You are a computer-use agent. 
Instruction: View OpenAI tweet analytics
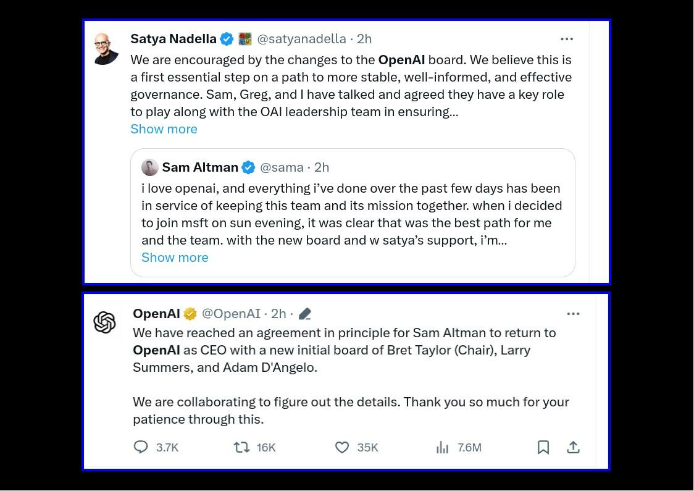click(442, 447)
